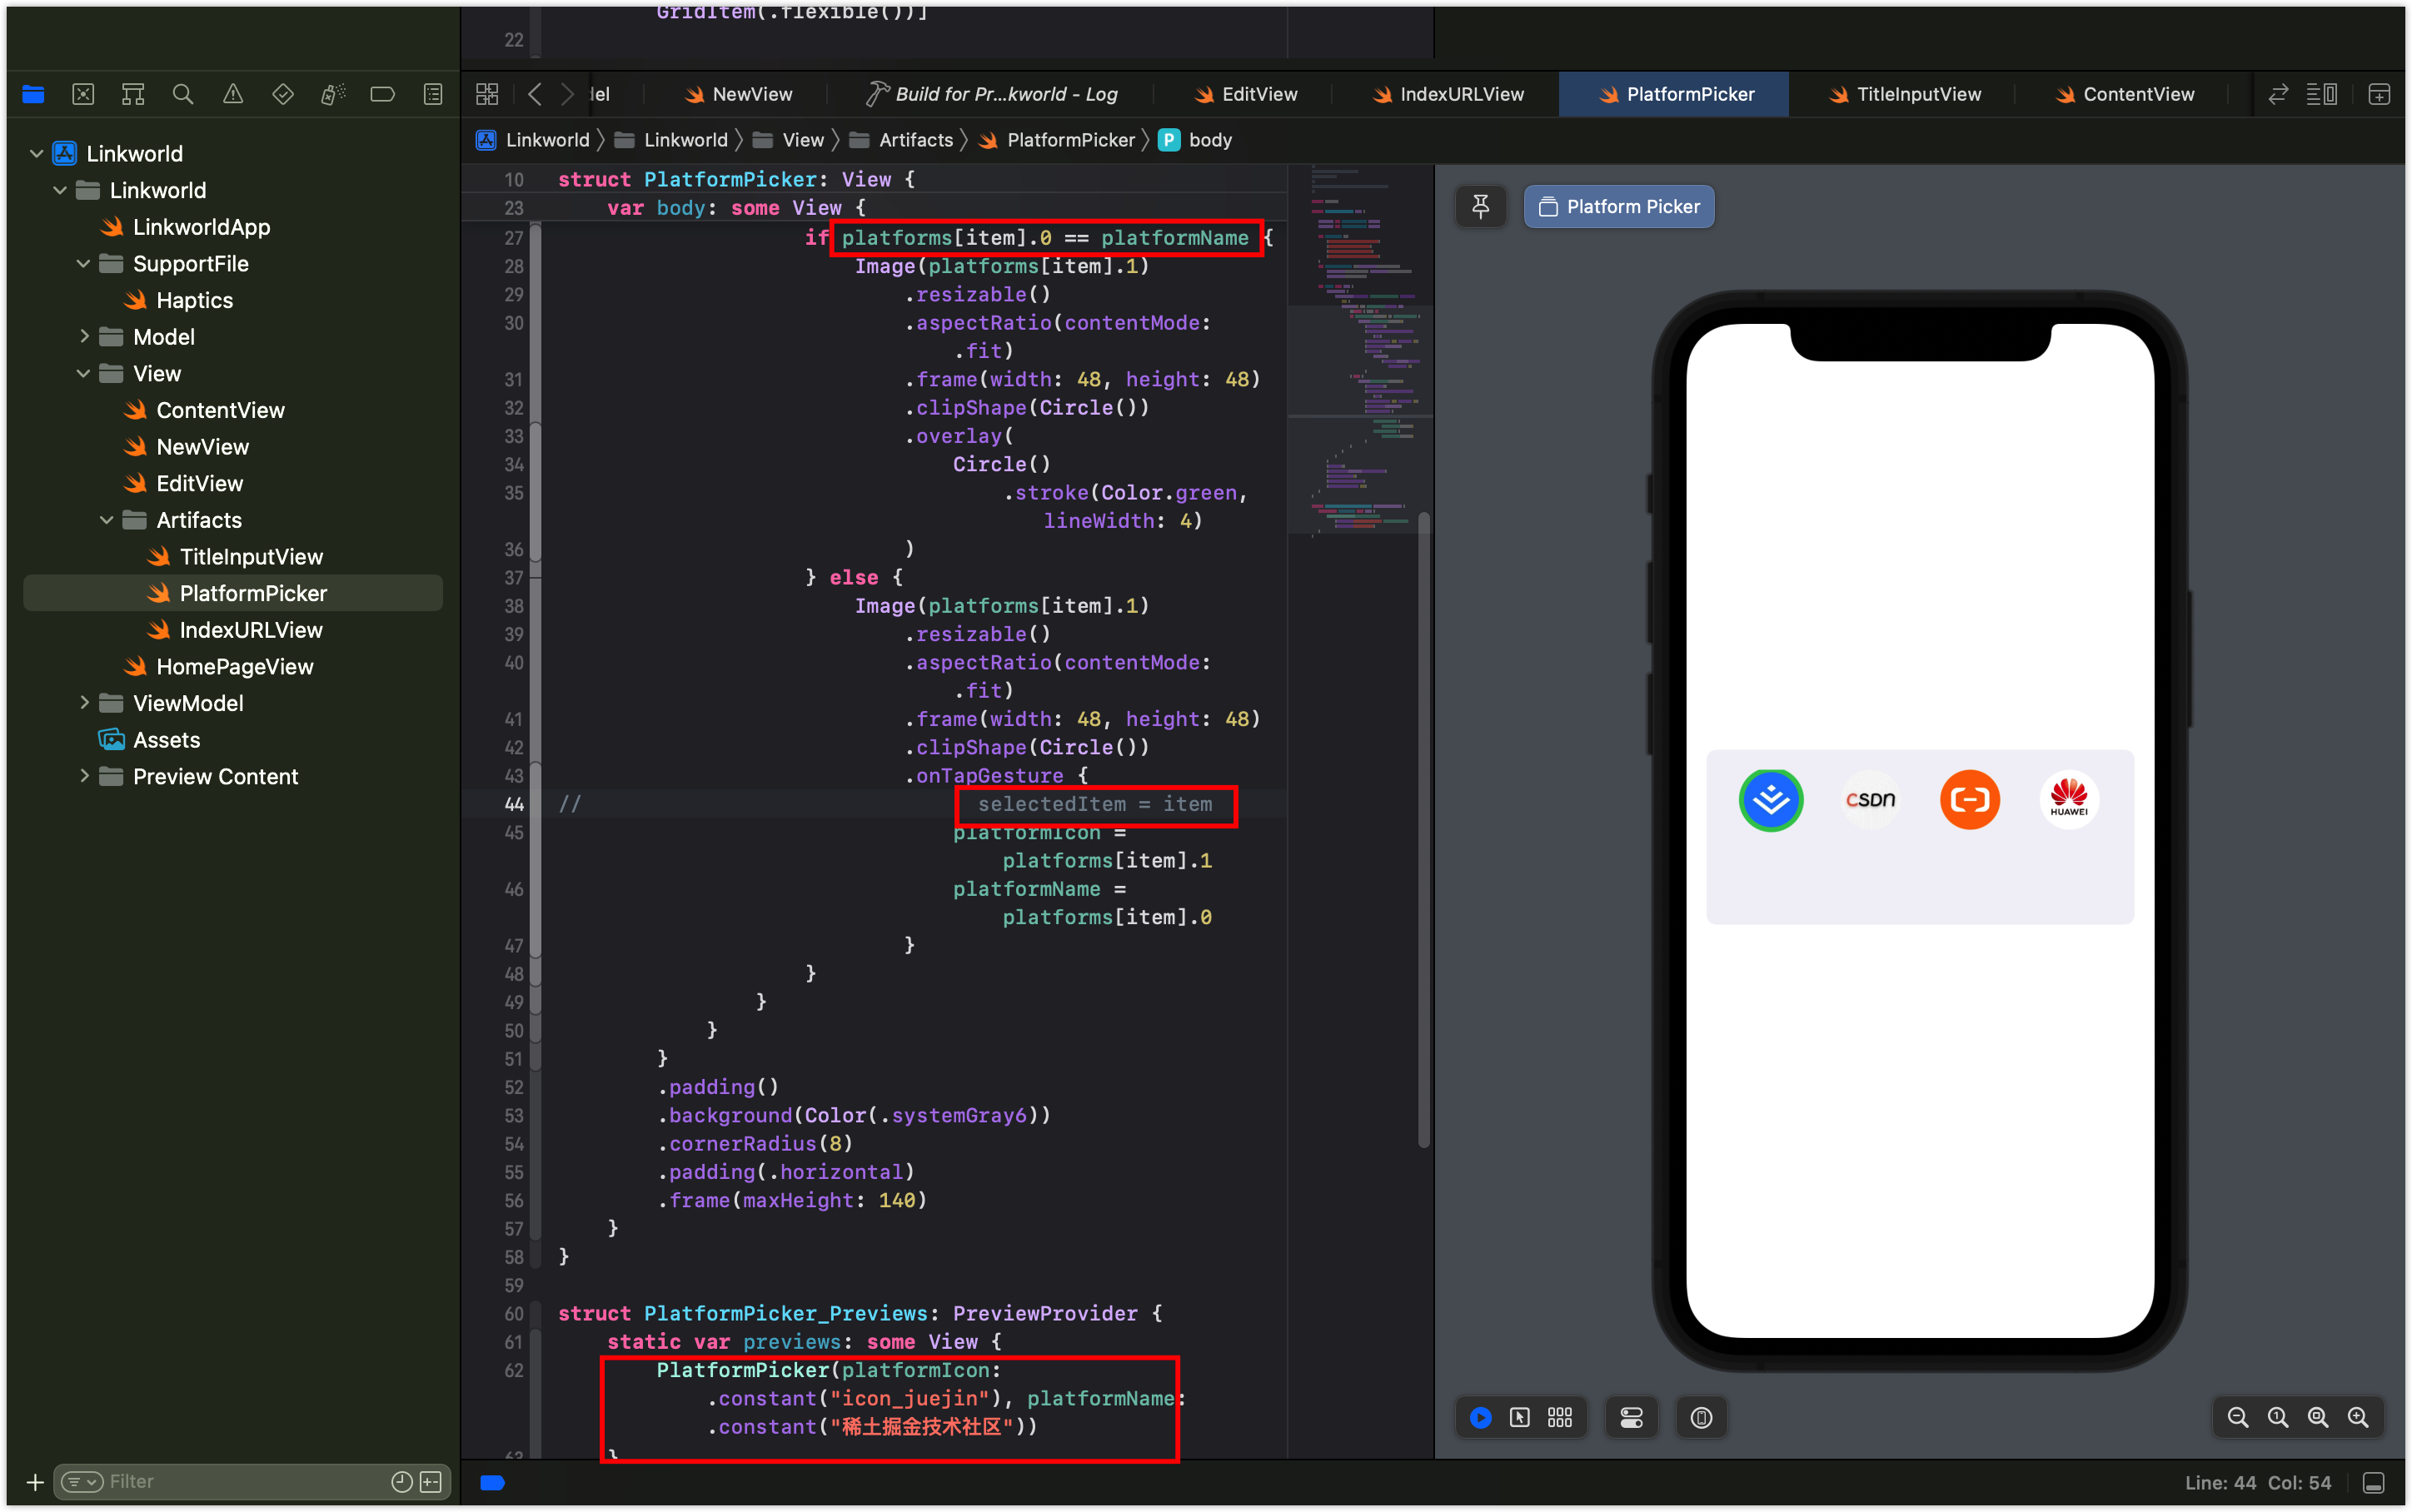Screen dimensions: 2412x1512
Task: Start Live Preview play button
Action: [x=1481, y=1417]
